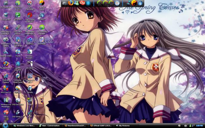
Task: Launch EA Download Manager shortcut
Action: point(42,30)
